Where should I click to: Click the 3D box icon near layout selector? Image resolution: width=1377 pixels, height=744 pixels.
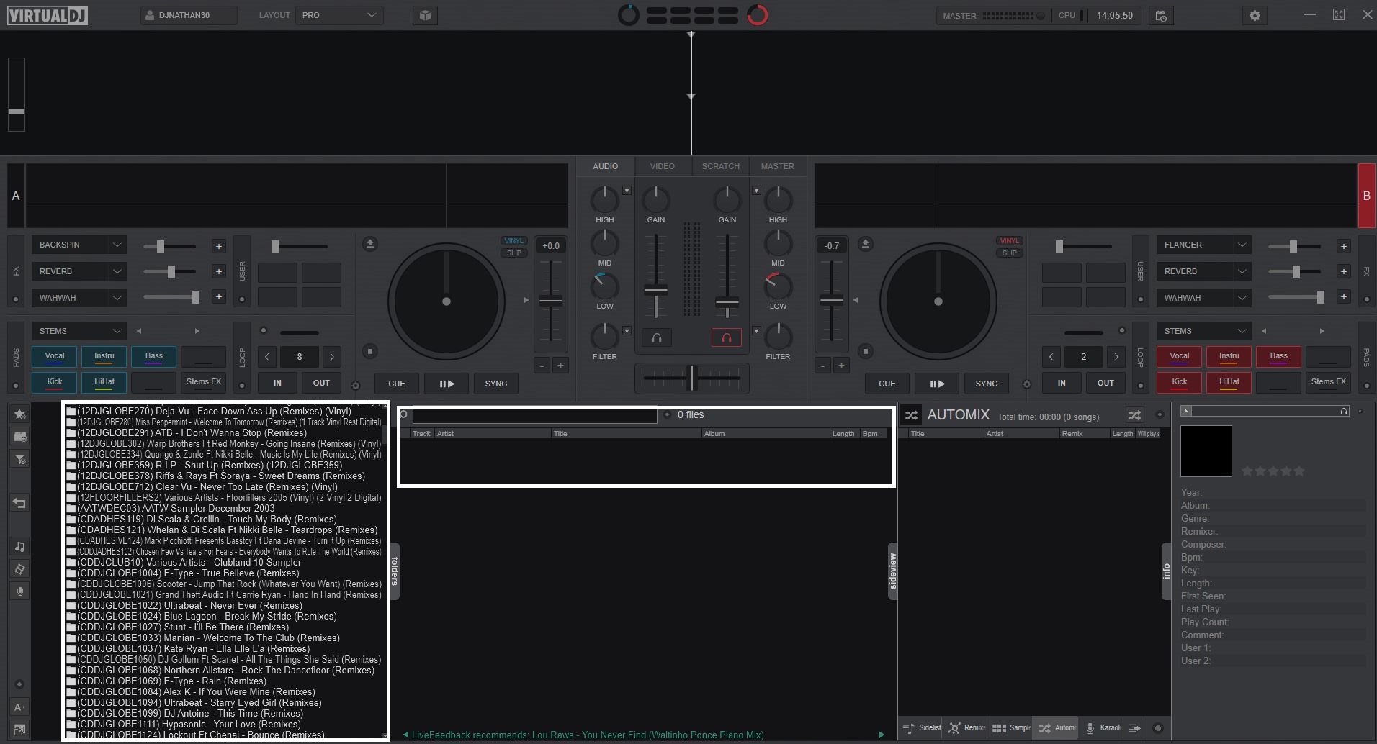point(425,15)
